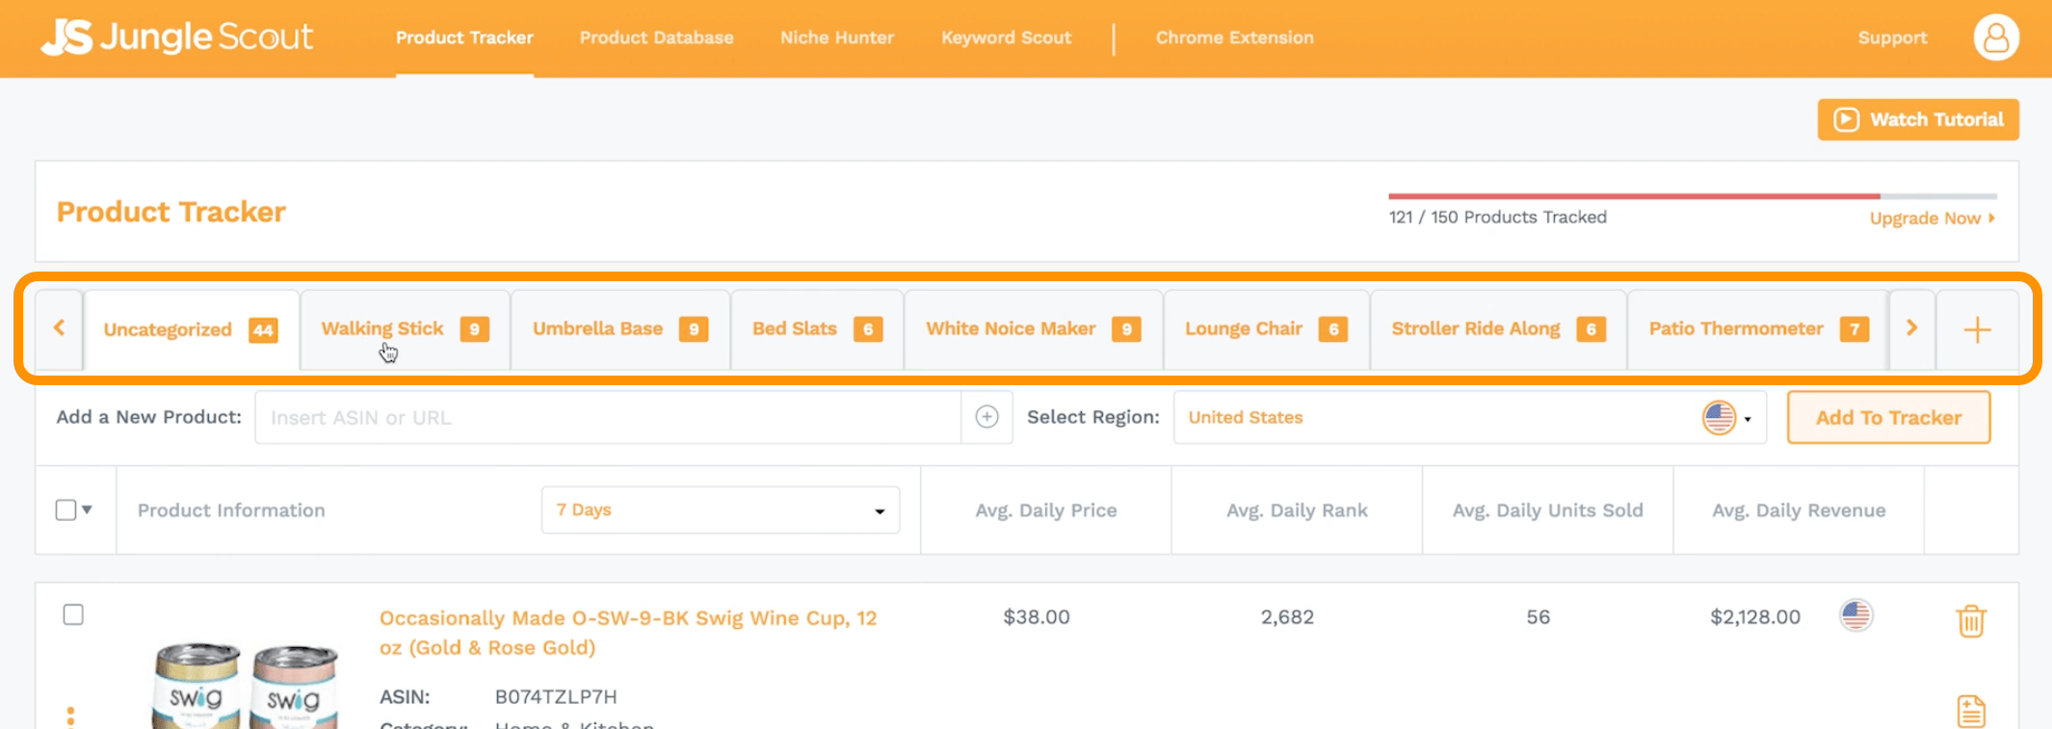Switch to Walking Stick tab

(x=405, y=329)
